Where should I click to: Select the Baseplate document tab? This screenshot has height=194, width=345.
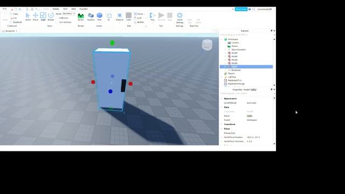point(10,31)
